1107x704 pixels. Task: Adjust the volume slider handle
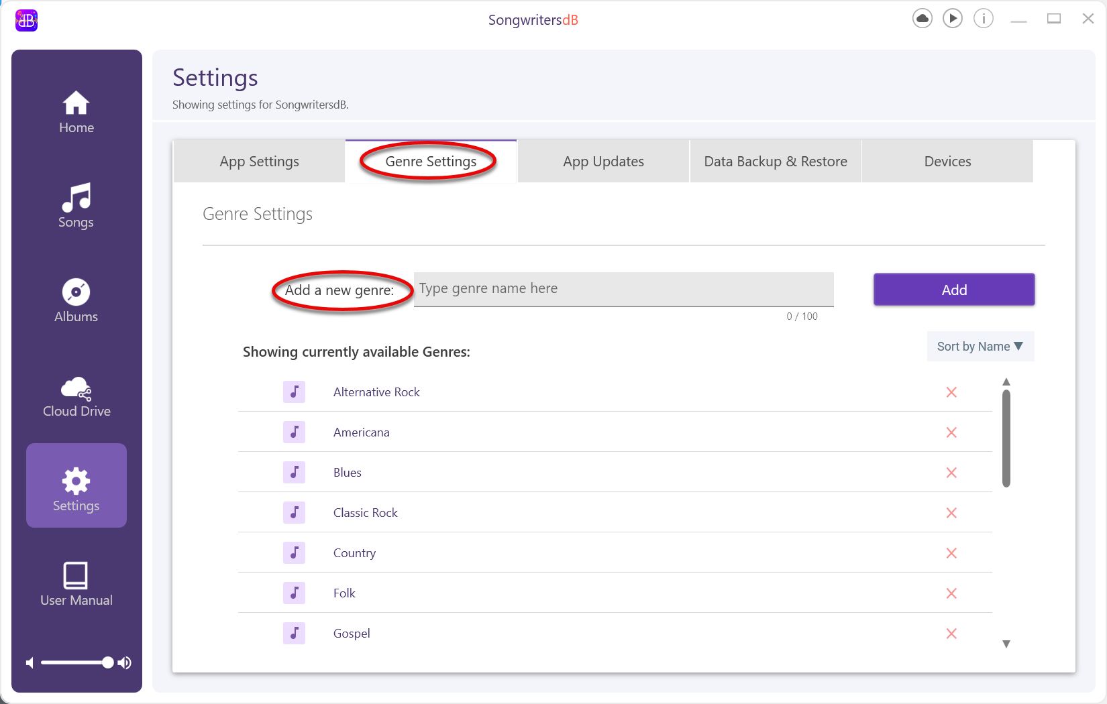[x=108, y=663]
